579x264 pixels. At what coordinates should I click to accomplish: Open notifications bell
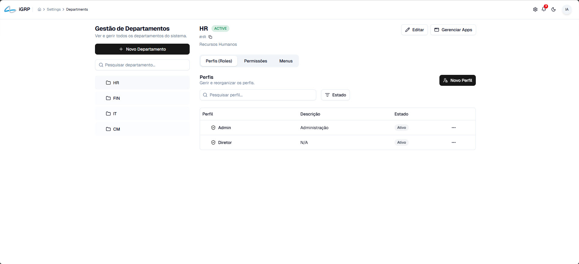click(544, 9)
